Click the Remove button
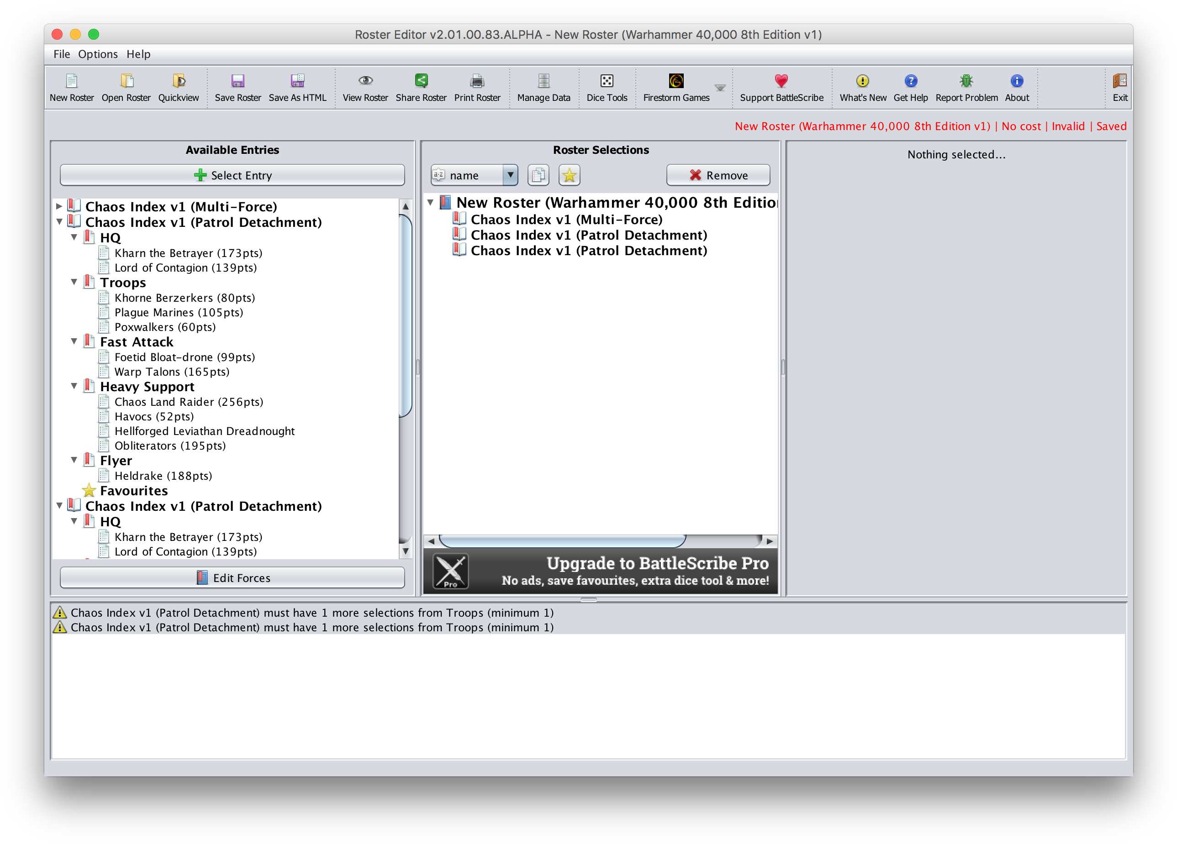The width and height of the screenshot is (1177, 844). [718, 175]
